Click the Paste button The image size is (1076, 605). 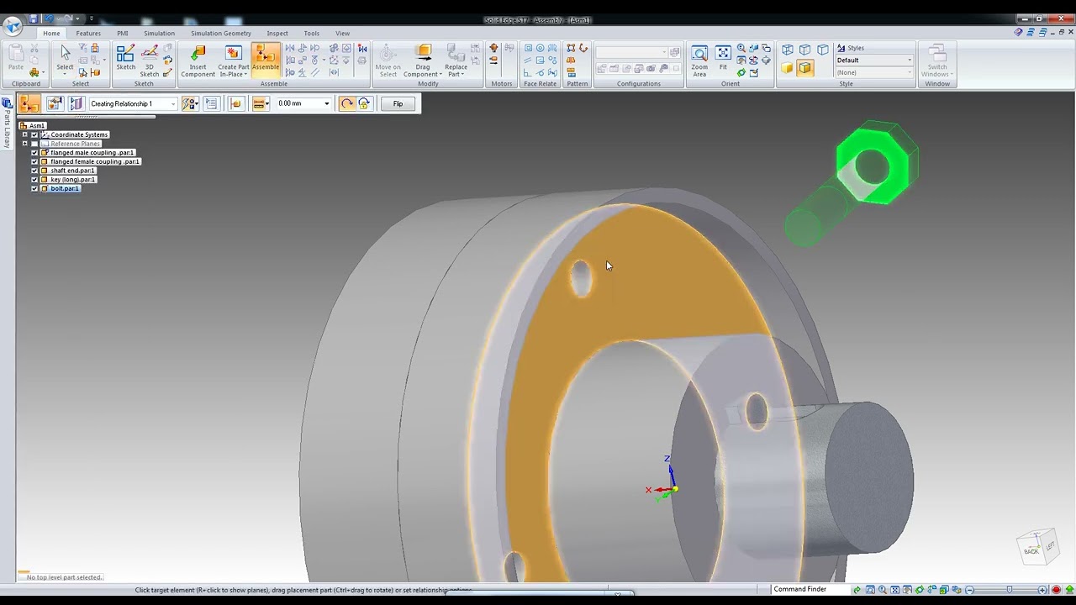click(16, 58)
